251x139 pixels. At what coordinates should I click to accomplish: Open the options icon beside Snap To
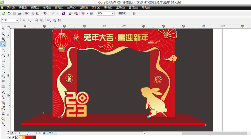point(134,13)
